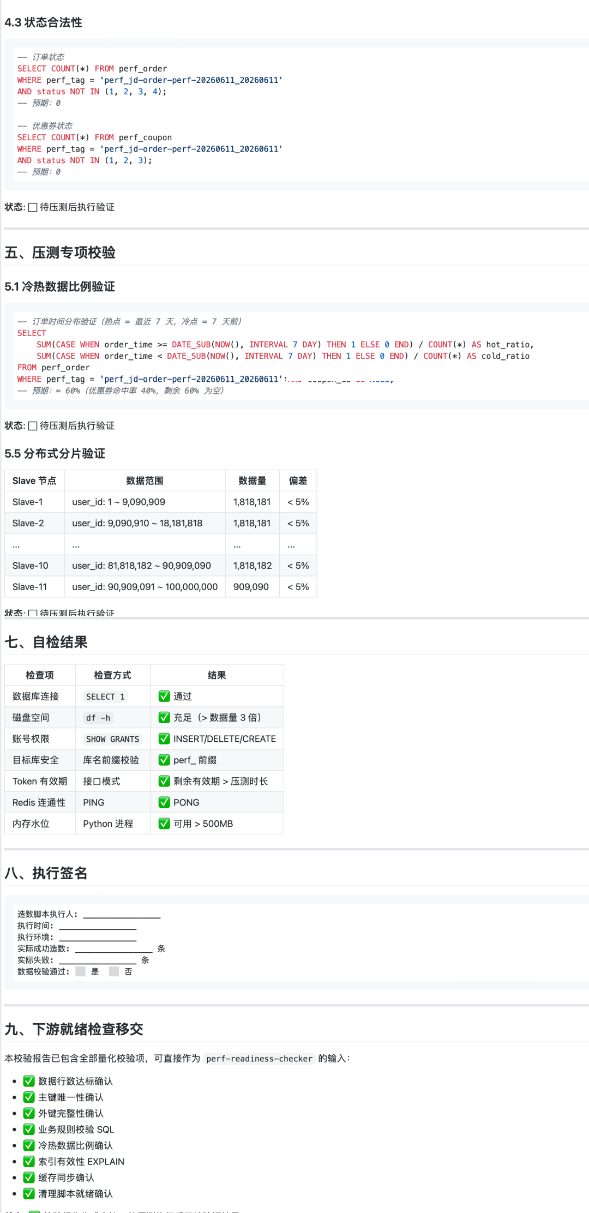Viewport: 589px width, 1213px height.
Task: Click the 5.1 冷热数据比例验证 heading
Action: tap(60, 286)
